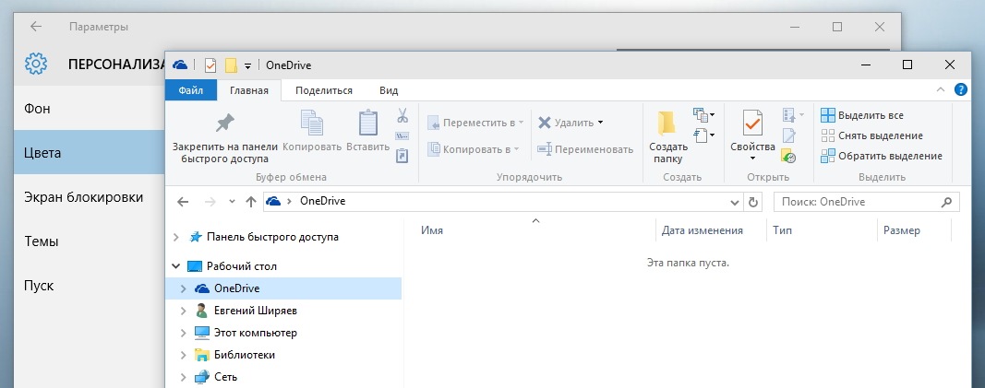Open the New item dropdown icon
The height and width of the screenshot is (388, 985).
click(x=703, y=114)
